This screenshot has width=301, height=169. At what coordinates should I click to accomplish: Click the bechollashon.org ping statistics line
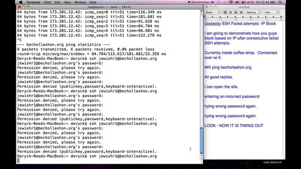point(64,45)
